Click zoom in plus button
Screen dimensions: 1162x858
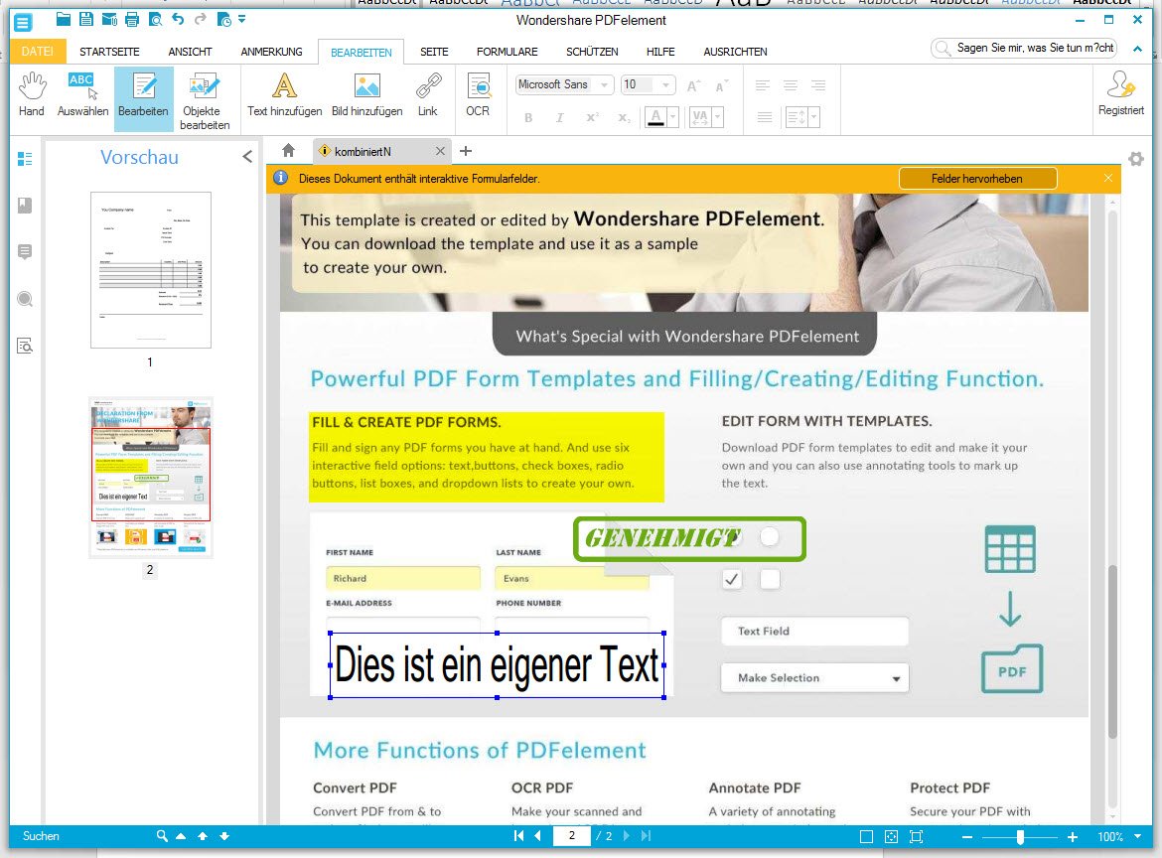click(x=1073, y=836)
